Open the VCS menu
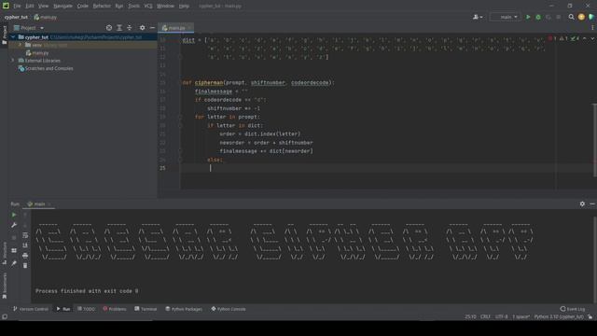The width and height of the screenshot is (597, 336). [148, 7]
